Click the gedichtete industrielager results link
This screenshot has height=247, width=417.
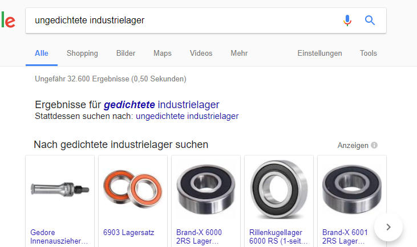(x=161, y=105)
